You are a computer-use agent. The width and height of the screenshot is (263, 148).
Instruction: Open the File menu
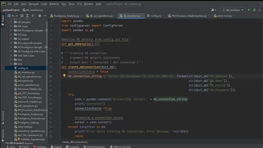point(9,4)
